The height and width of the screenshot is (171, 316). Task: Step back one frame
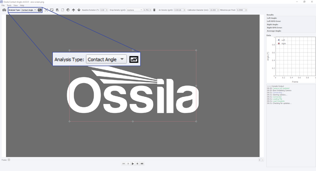pos(128,164)
